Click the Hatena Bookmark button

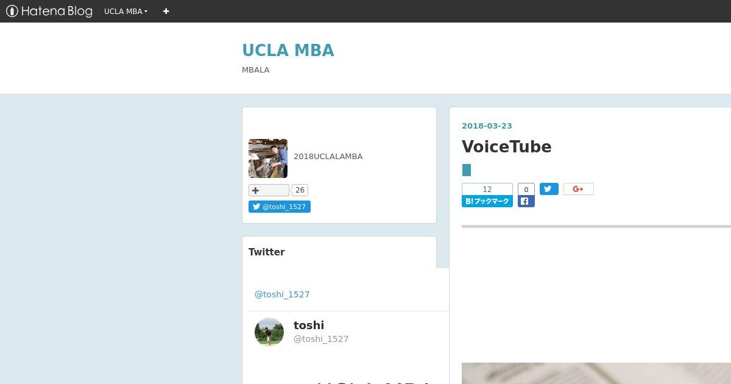click(x=487, y=201)
